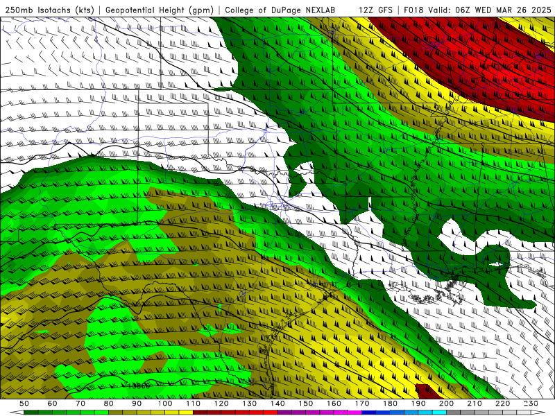
Task: Click the '80' legend value
Action: (x=109, y=404)
